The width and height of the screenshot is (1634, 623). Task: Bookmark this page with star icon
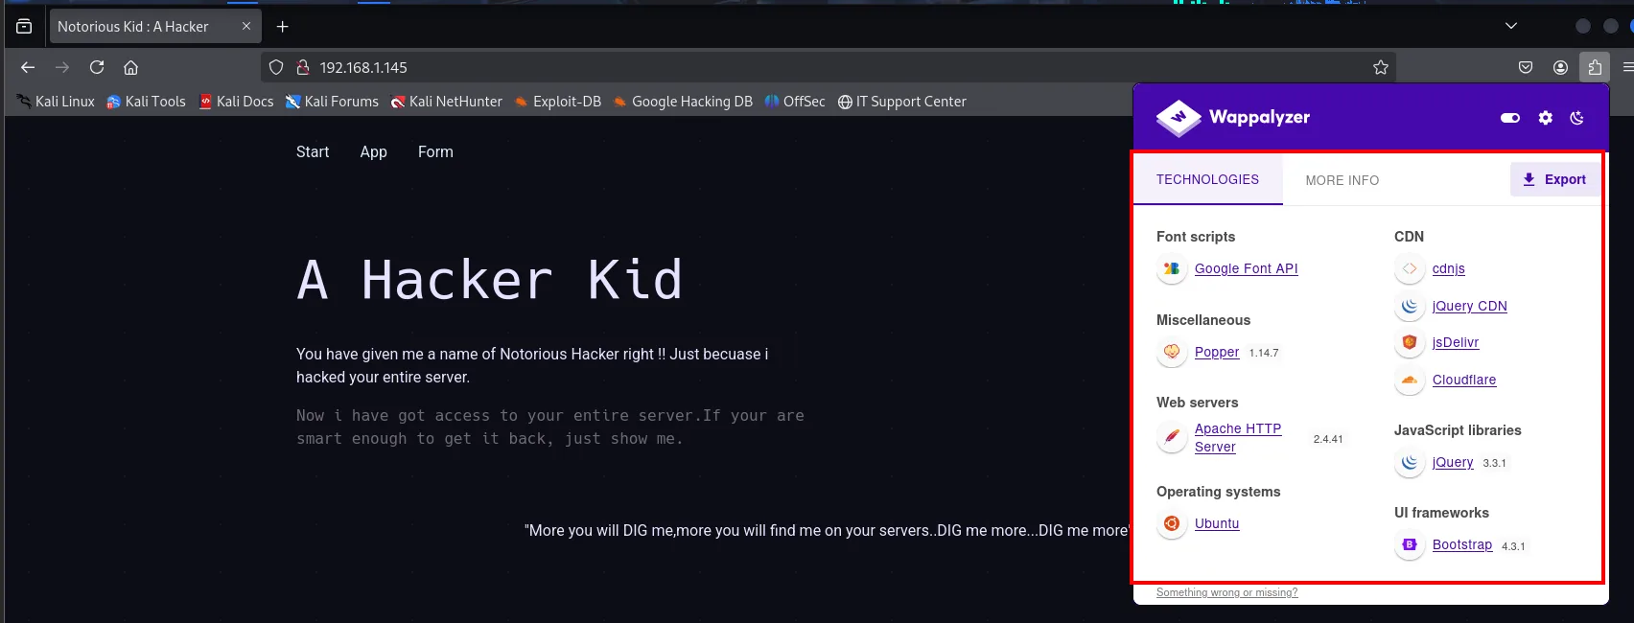click(x=1380, y=67)
